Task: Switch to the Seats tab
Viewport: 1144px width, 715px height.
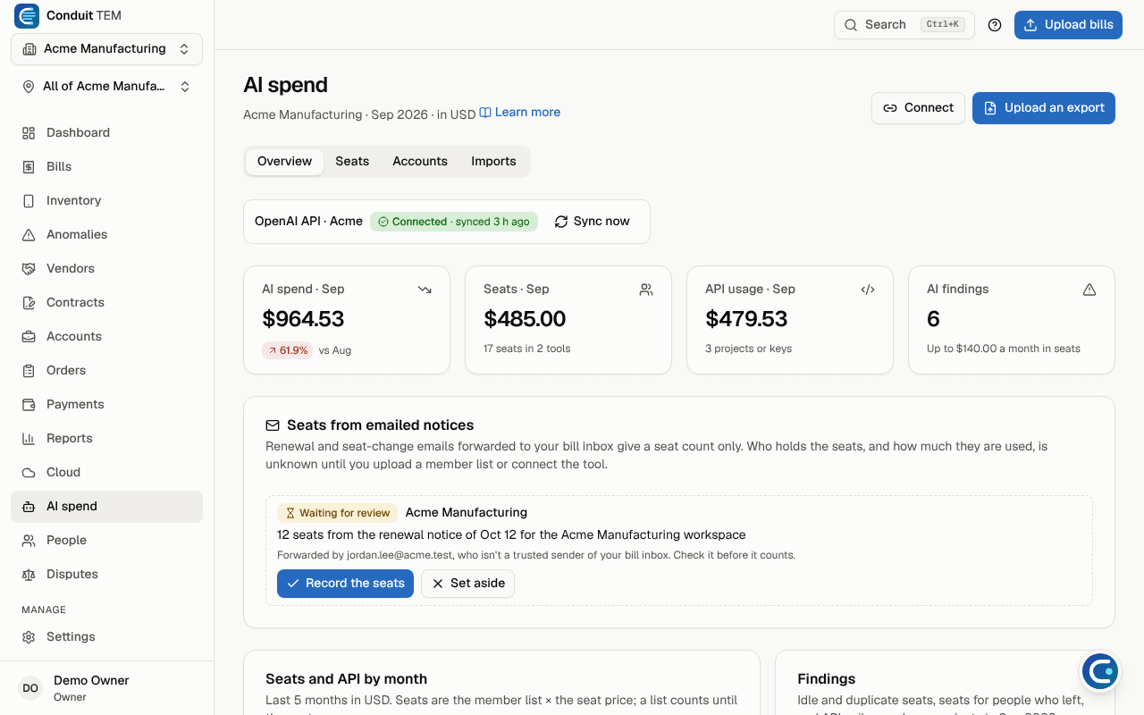Action: [x=352, y=162]
